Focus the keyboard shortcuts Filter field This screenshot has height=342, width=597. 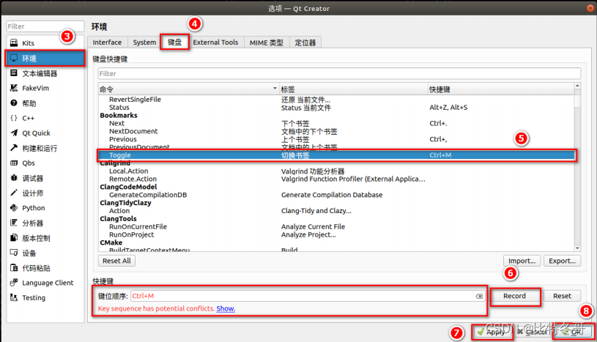[339, 73]
